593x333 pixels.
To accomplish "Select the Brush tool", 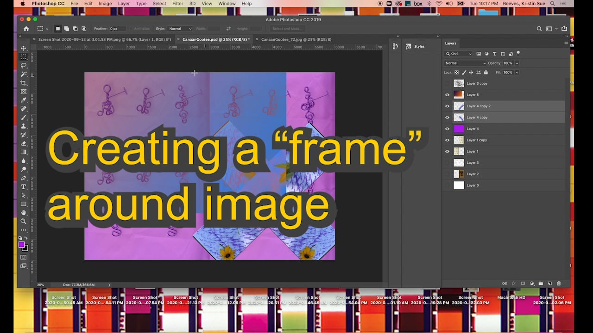I will (x=24, y=117).
